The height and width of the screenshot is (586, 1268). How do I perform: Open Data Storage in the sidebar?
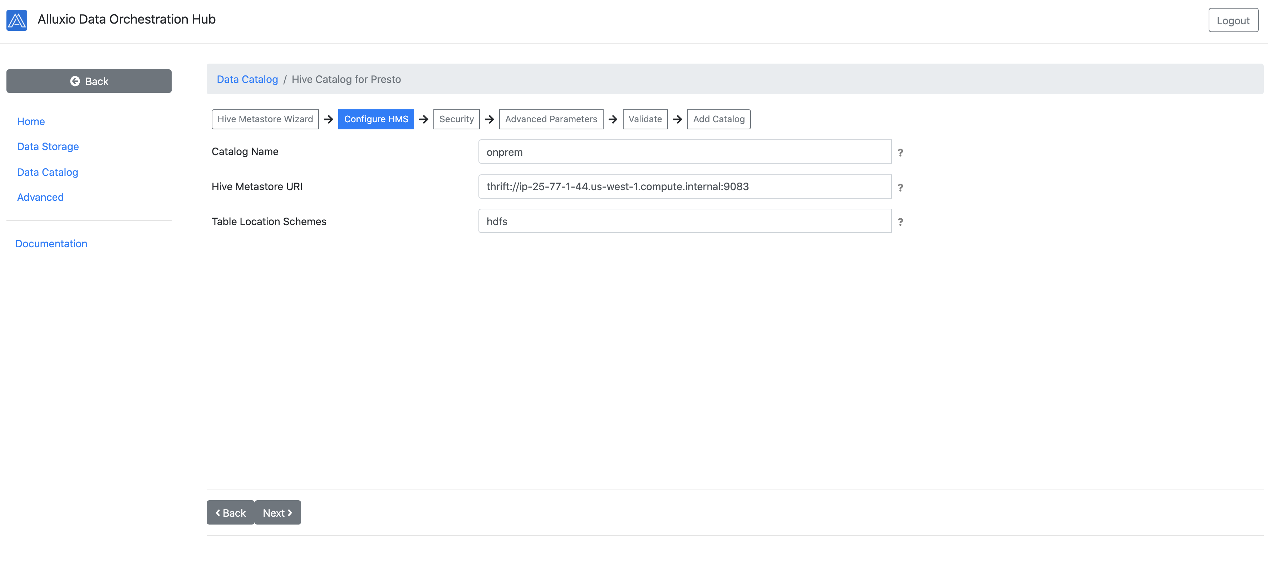point(48,146)
